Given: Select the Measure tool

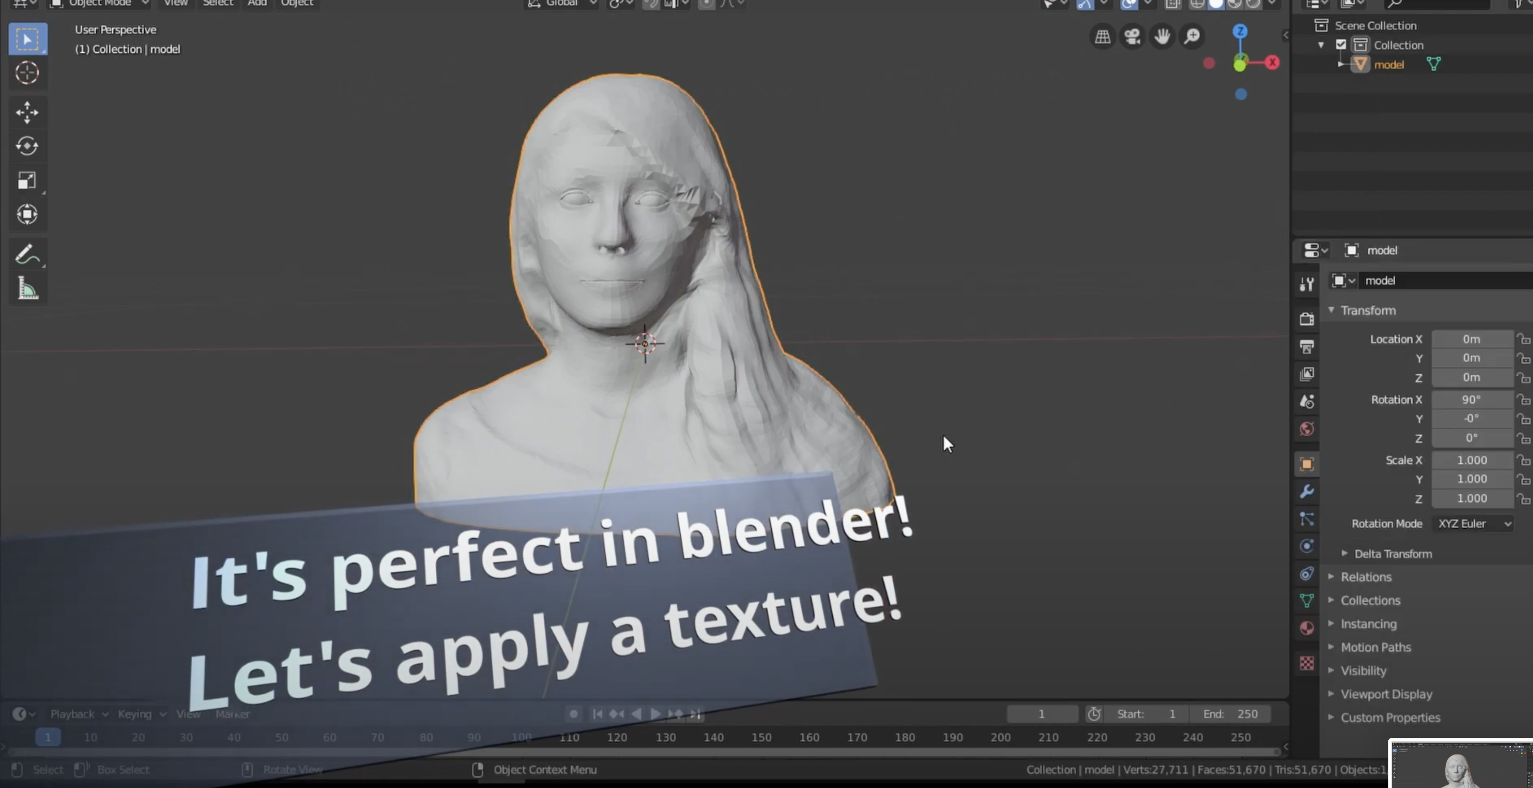Looking at the screenshot, I should click(x=27, y=289).
